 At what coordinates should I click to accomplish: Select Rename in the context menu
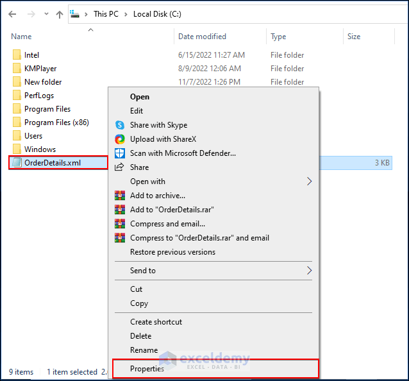click(x=144, y=350)
